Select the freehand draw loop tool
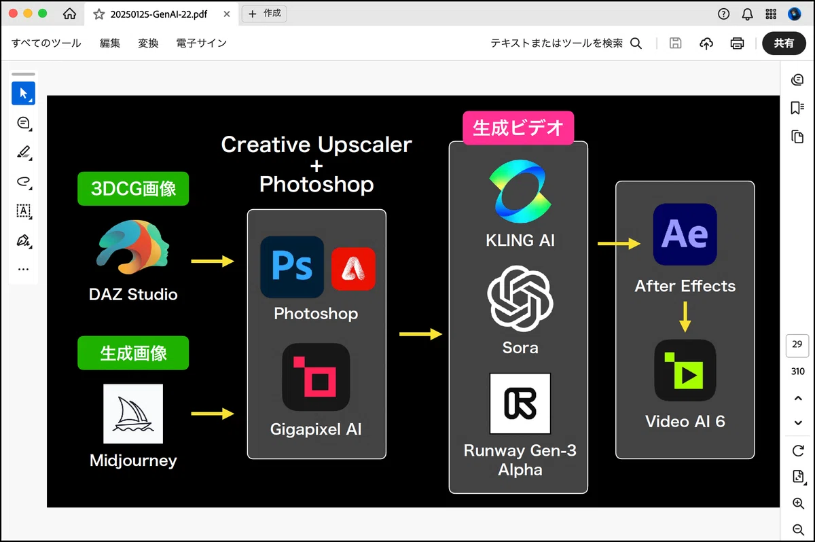This screenshot has height=542, width=815. tap(23, 181)
